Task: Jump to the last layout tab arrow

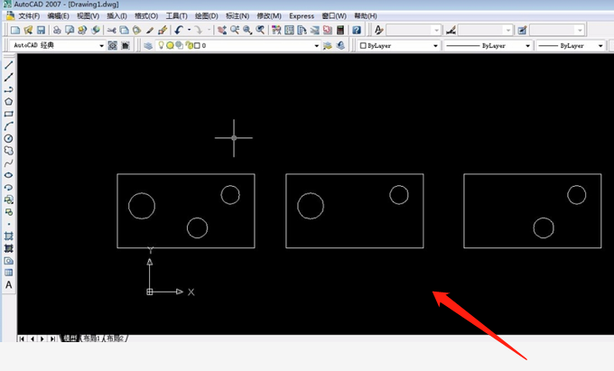Action: pos(52,339)
